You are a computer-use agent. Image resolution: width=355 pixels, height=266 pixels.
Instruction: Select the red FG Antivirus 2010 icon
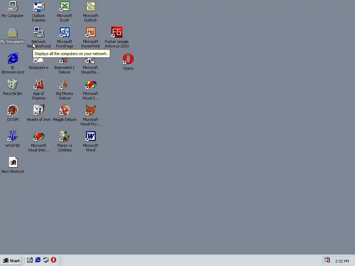click(116, 32)
